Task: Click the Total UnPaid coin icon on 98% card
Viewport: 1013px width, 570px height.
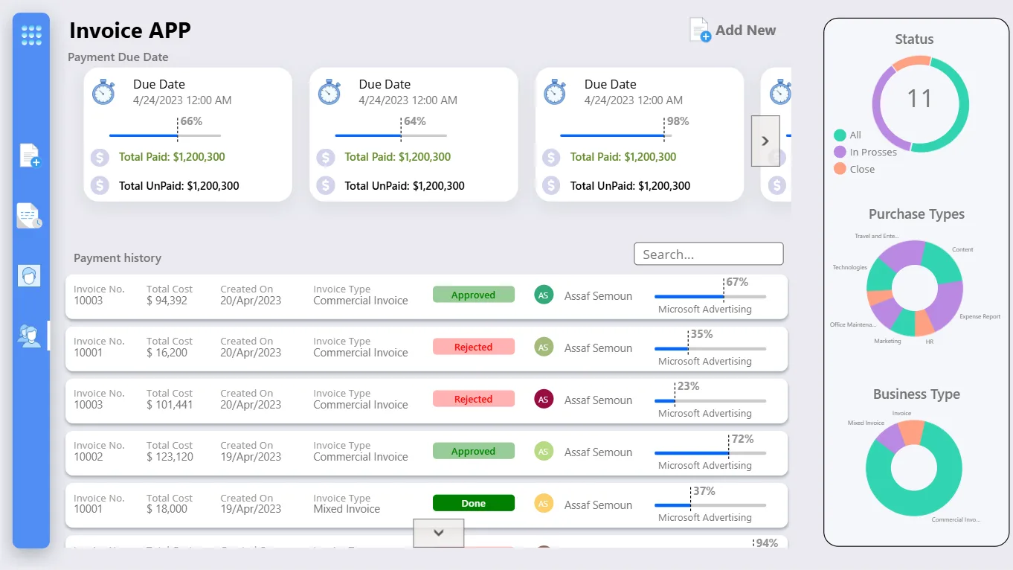Action: pos(550,185)
